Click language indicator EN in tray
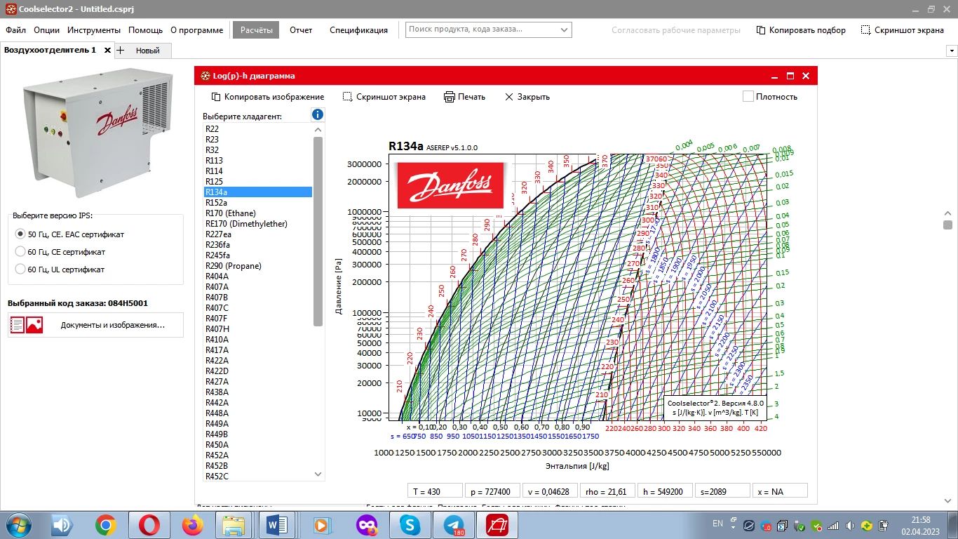 (717, 524)
